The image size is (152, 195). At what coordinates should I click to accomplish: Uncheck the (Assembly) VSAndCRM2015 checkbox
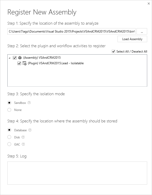point(15,58)
